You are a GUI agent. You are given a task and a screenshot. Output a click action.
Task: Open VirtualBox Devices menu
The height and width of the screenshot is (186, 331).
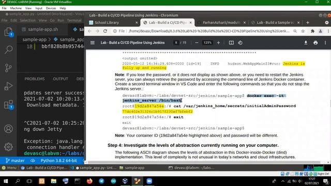pyautogui.click(x=51, y=8)
